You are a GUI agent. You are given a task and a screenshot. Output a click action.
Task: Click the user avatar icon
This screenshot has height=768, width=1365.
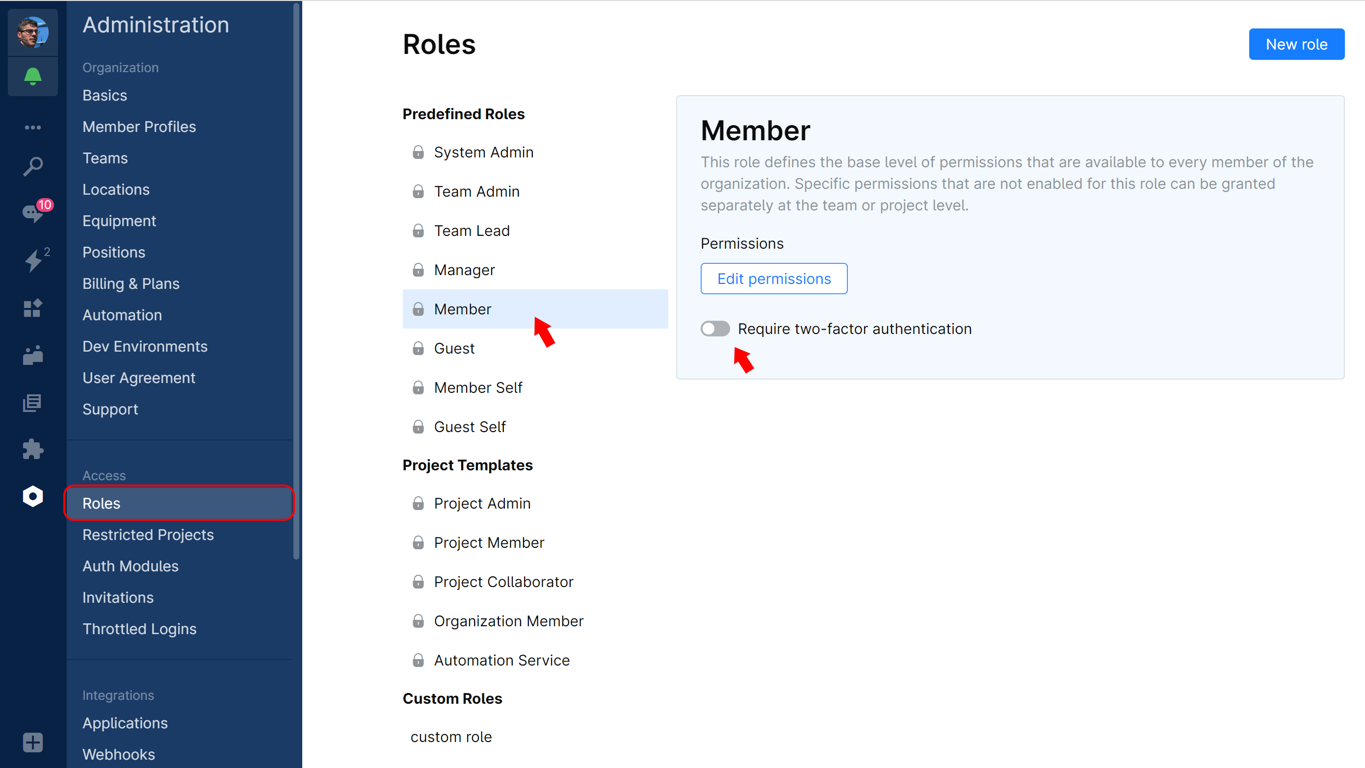coord(33,32)
